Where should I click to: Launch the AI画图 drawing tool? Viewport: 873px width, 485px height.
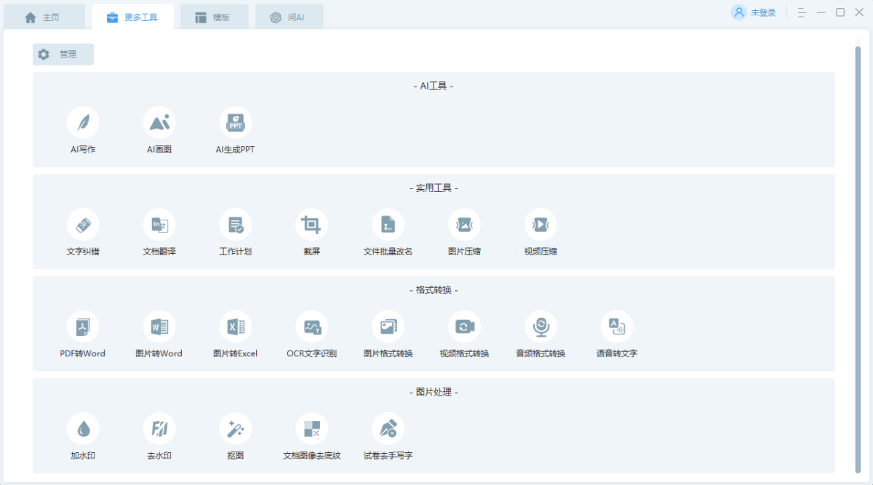coord(159,122)
